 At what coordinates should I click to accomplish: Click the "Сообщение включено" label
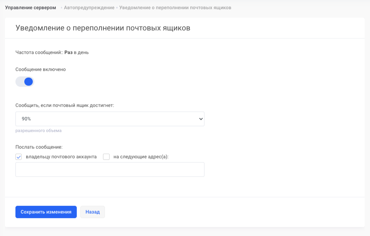(41, 70)
